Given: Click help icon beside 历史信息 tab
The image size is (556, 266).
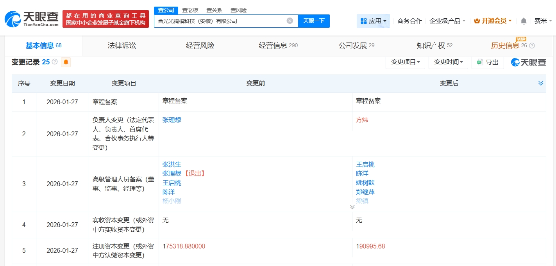Looking at the screenshot, I should tap(532, 46).
